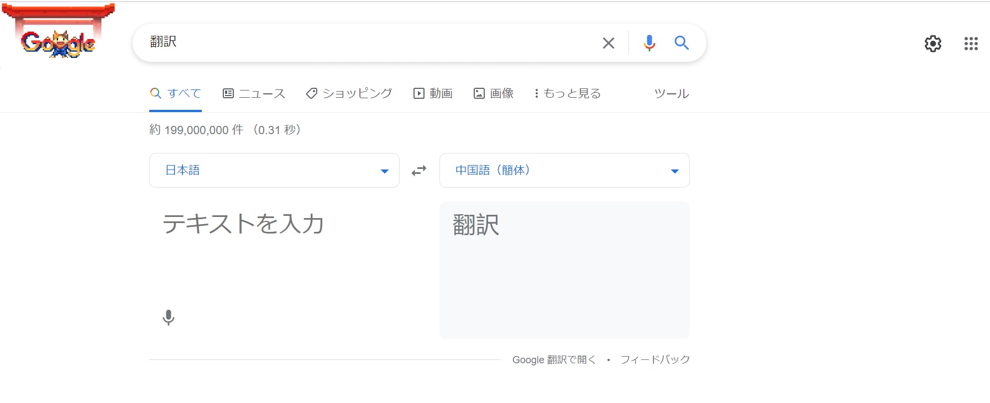
Task: Open the もっと見る more menu
Action: [x=567, y=93]
